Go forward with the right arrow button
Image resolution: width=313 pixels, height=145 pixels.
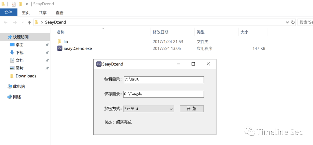[x=15, y=22]
